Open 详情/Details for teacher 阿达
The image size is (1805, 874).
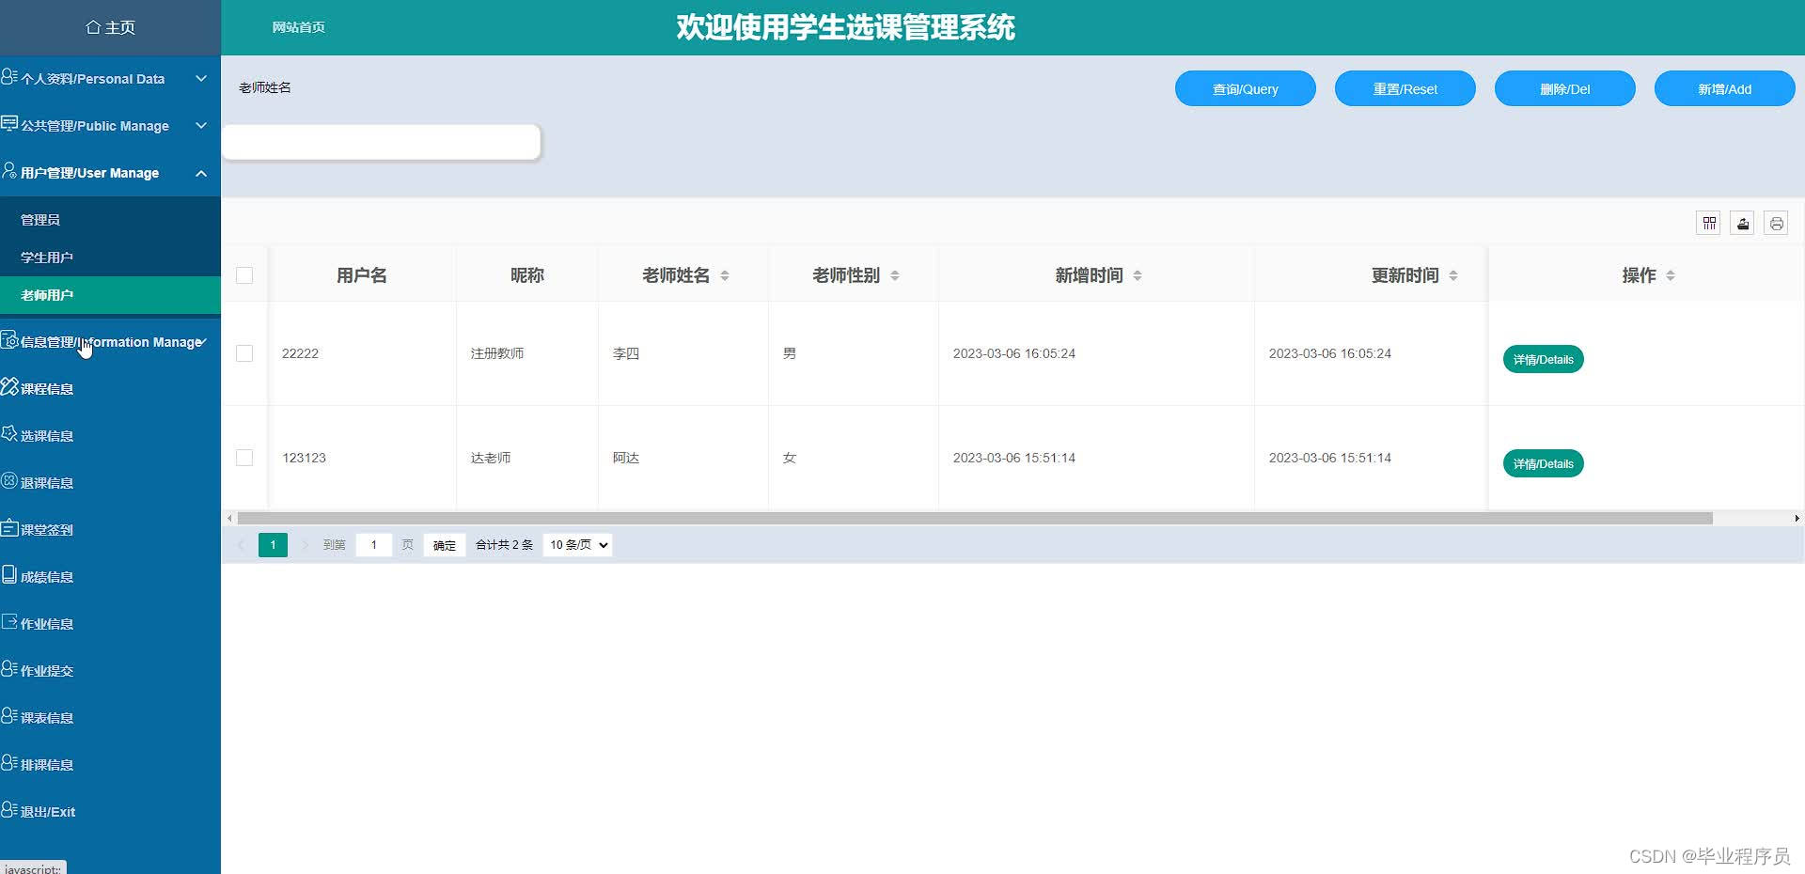click(x=1543, y=462)
